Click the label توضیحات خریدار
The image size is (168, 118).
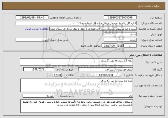coord(153,106)
